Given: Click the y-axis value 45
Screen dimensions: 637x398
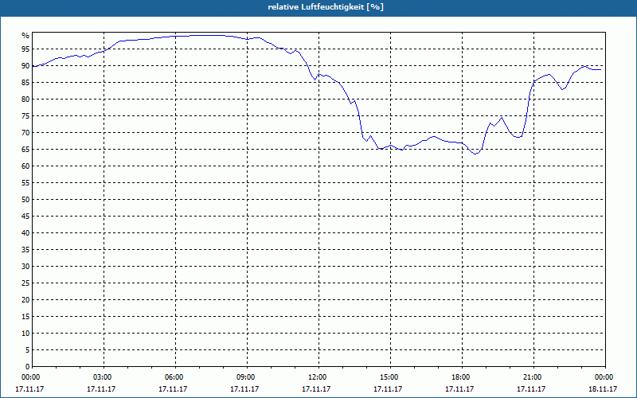Looking at the screenshot, I should [25, 217].
